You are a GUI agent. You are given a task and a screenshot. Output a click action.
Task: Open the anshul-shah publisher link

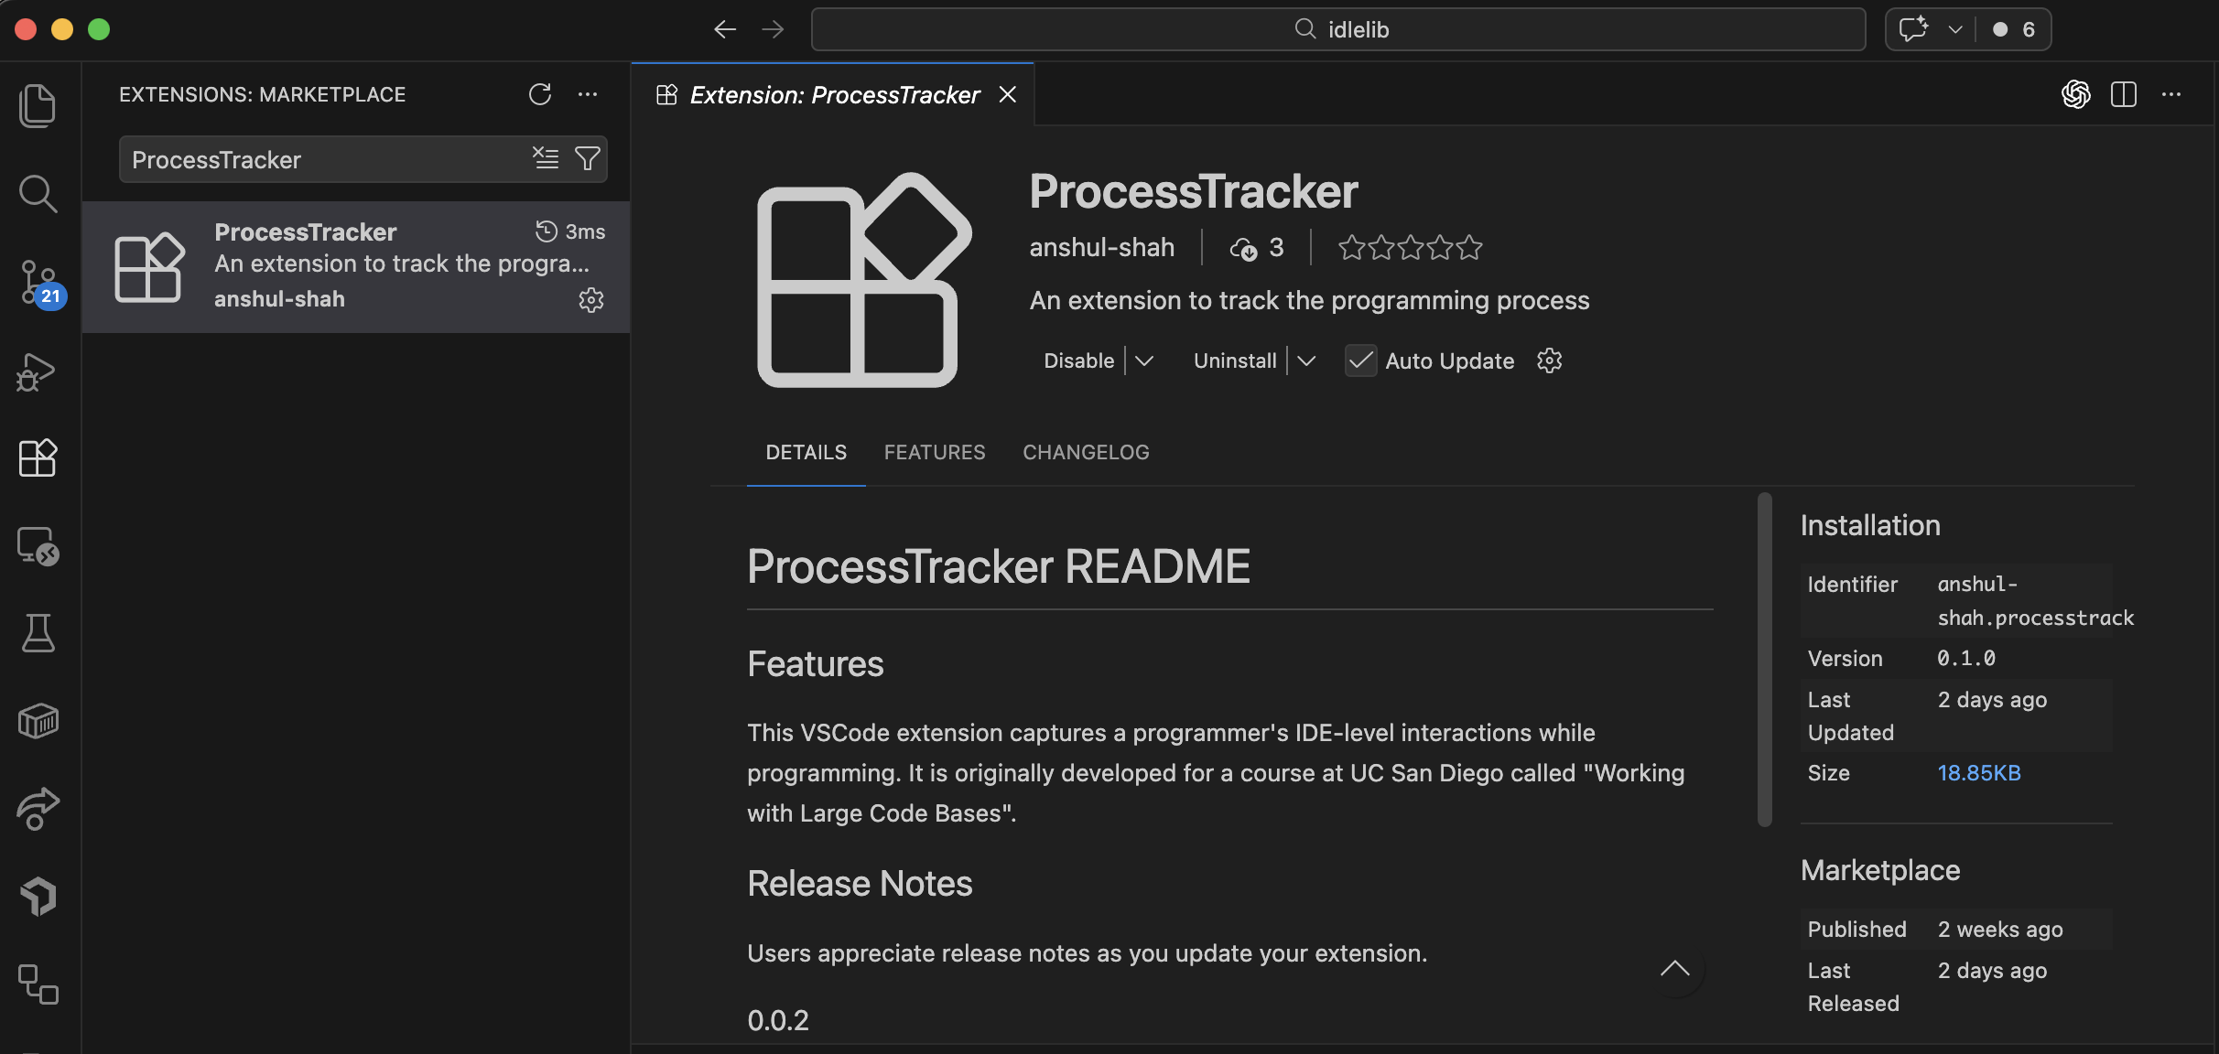tap(1102, 247)
